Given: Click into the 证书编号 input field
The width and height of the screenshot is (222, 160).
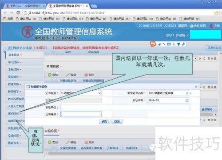Looking at the screenshot, I should tap(81, 114).
